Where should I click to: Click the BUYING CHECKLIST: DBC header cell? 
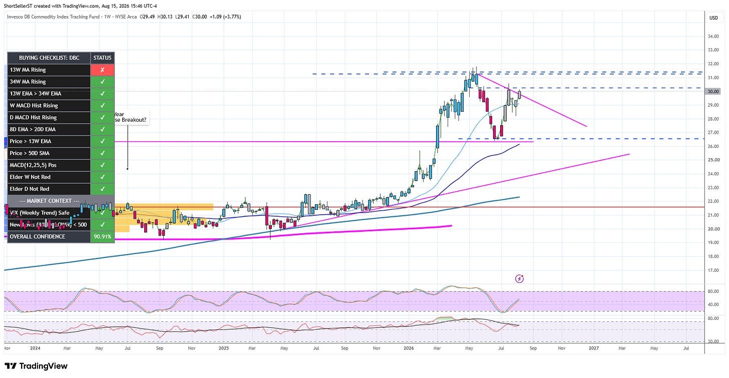coord(49,58)
